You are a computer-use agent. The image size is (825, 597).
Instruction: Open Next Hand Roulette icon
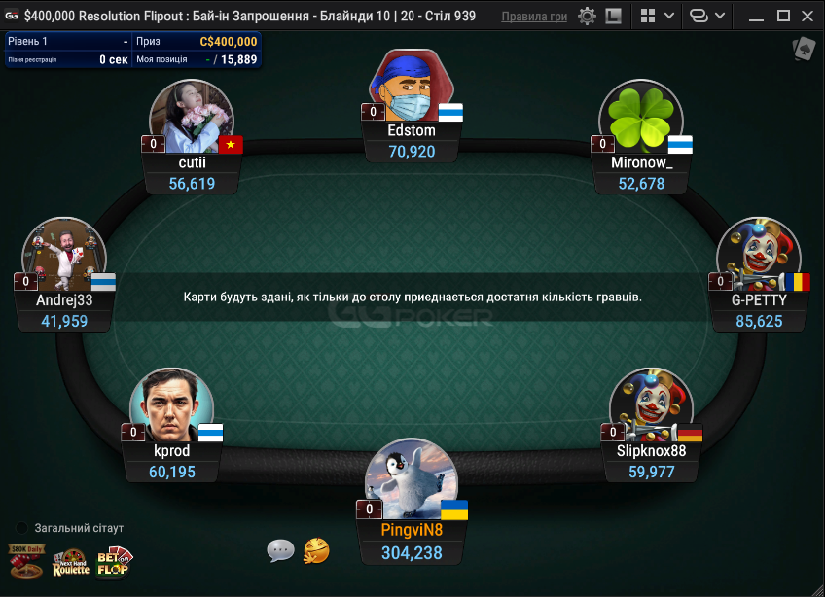[x=70, y=563]
